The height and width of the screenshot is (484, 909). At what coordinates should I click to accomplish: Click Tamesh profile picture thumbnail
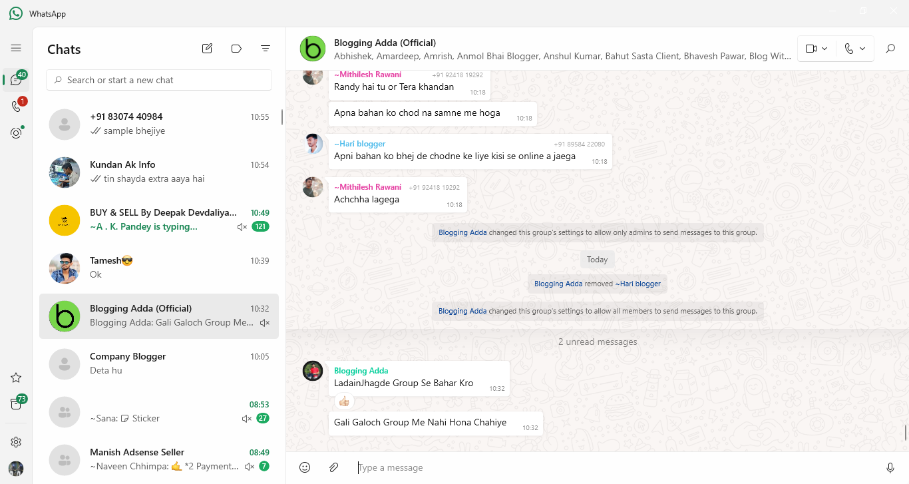tap(65, 268)
